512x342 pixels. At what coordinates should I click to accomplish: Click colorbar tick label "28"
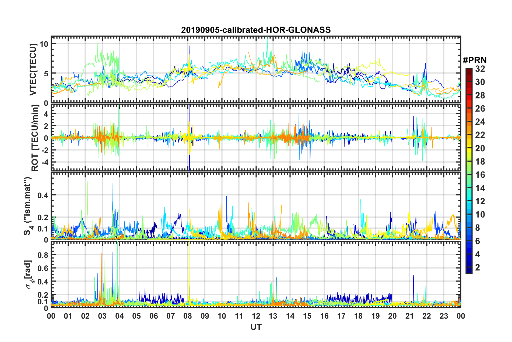click(480, 95)
